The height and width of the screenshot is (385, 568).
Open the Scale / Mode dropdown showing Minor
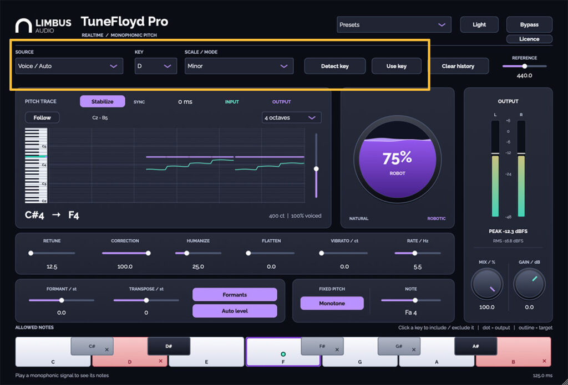(239, 66)
